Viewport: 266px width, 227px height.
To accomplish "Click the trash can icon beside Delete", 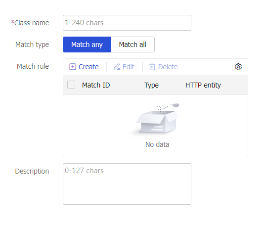I will 152,67.
